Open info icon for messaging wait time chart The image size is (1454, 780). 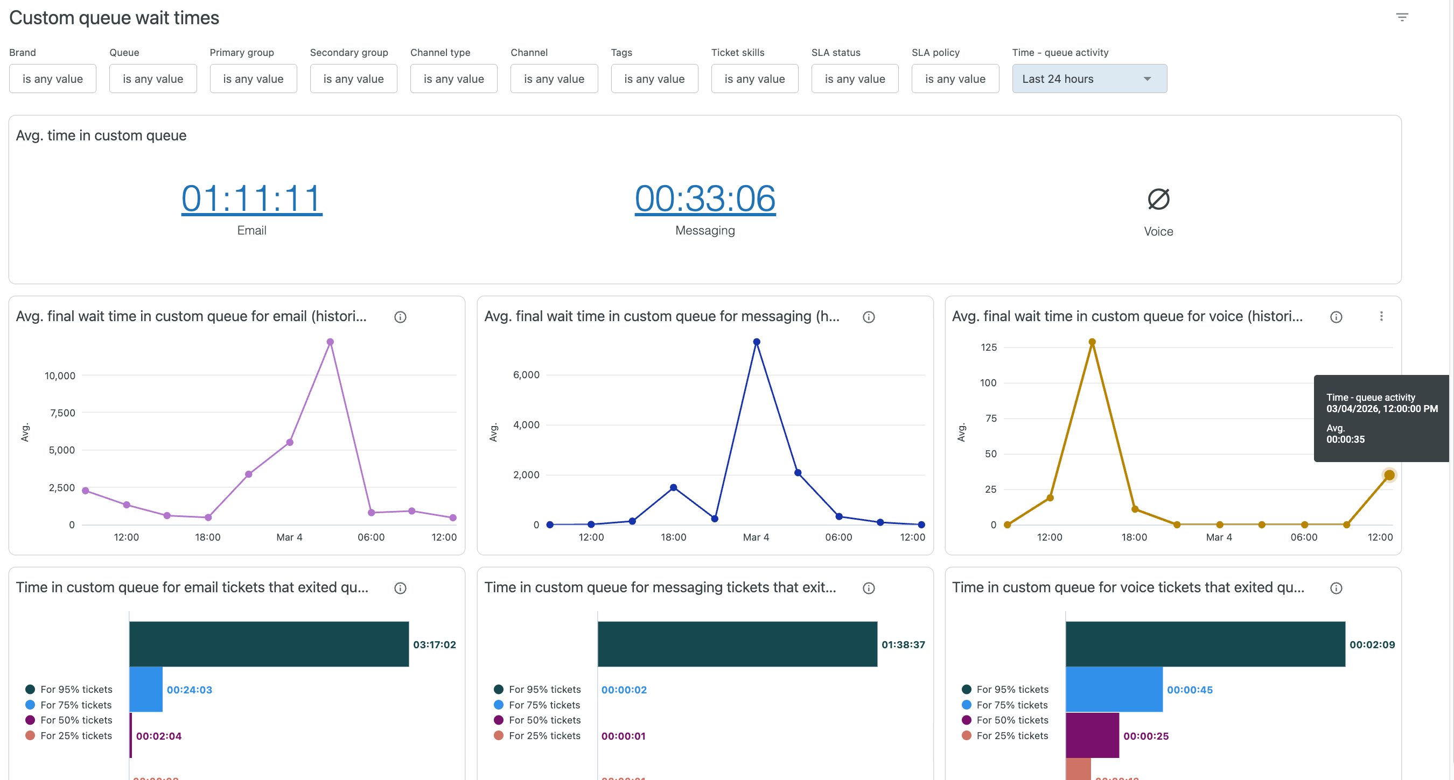[869, 317]
